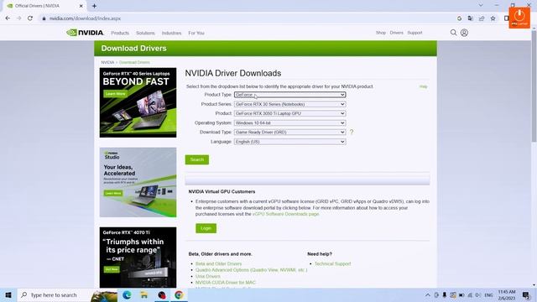Open the Language dropdown

coord(289,142)
